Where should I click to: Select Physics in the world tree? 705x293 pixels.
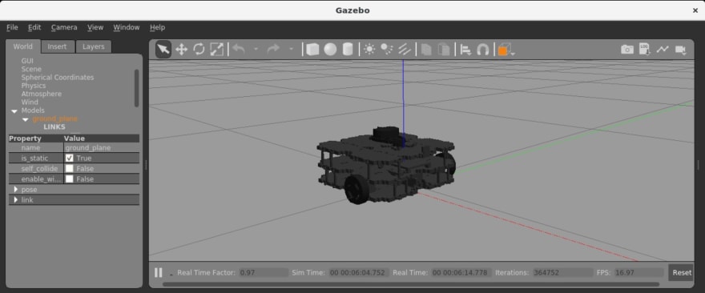point(34,86)
